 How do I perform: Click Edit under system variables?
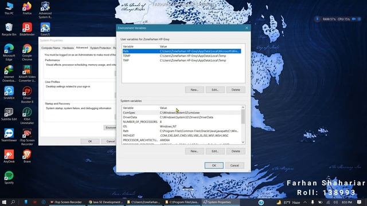(x=215, y=151)
